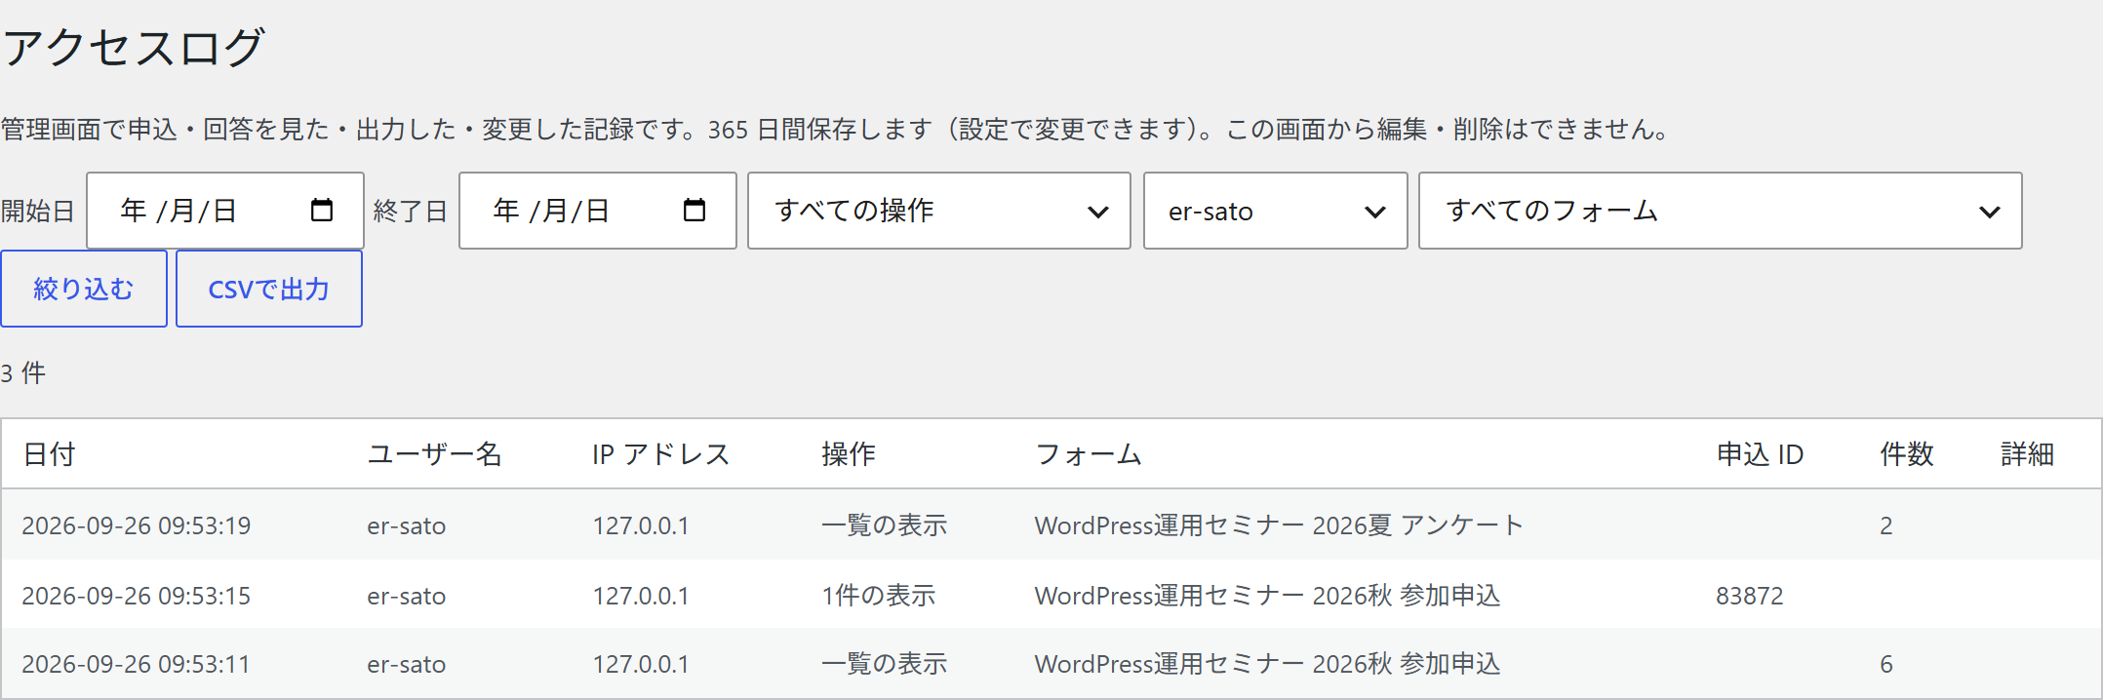Screen dimensions: 2103x700
Task: Click the 3 件 result count
Action: tap(23, 373)
